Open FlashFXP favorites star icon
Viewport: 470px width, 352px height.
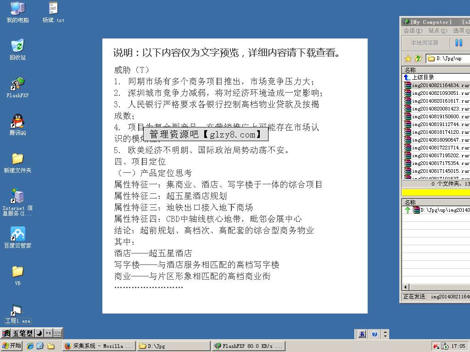tap(408, 58)
